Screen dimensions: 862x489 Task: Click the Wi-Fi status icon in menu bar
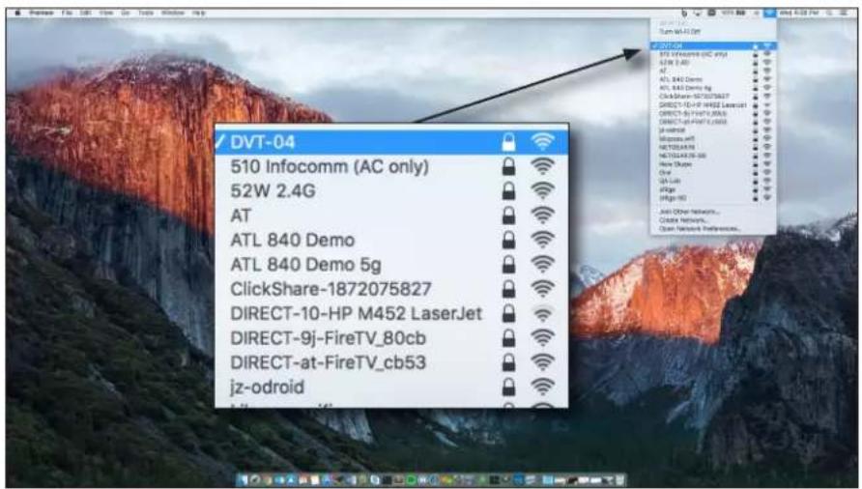[769, 13]
